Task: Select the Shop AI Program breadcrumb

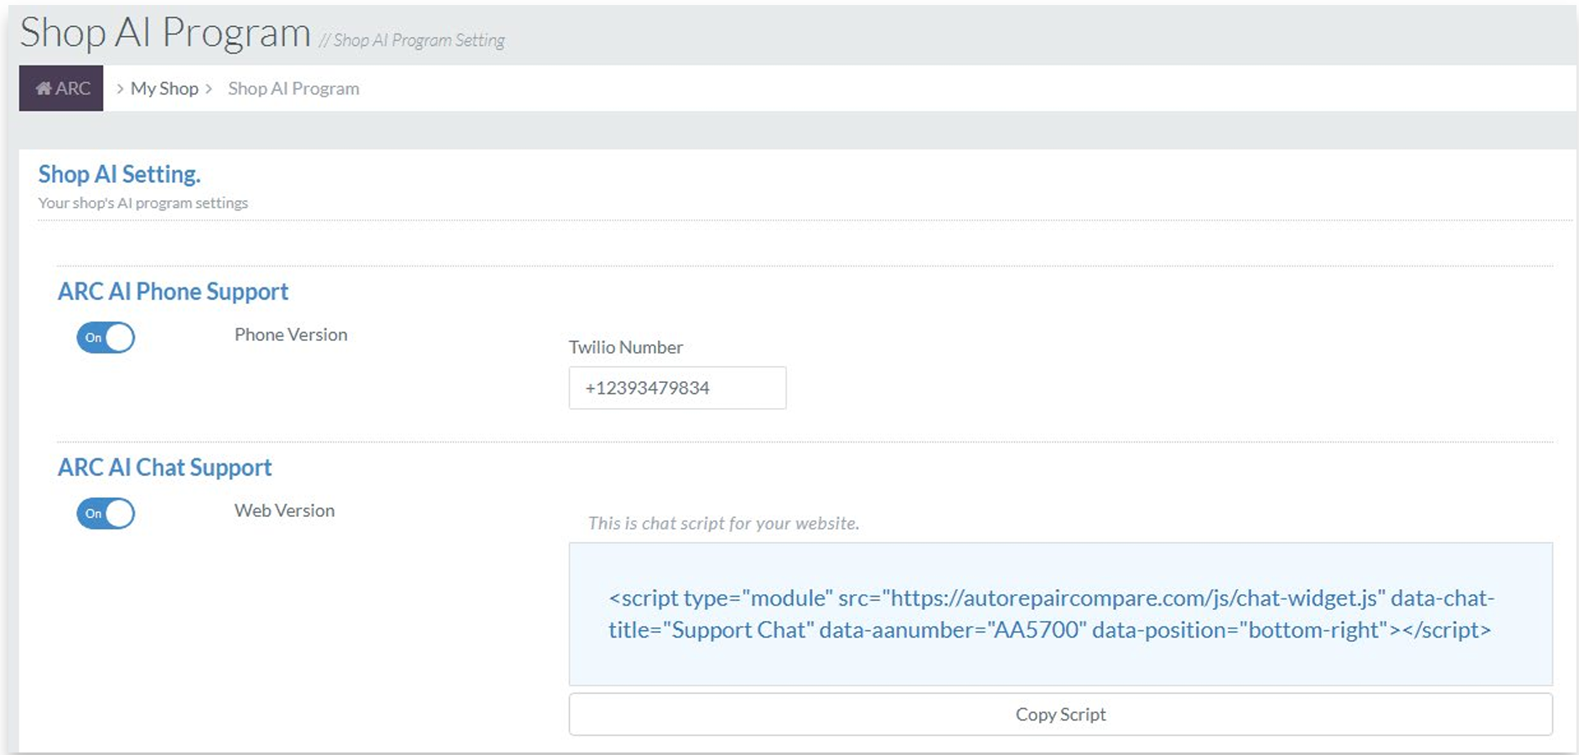Action: coord(293,89)
